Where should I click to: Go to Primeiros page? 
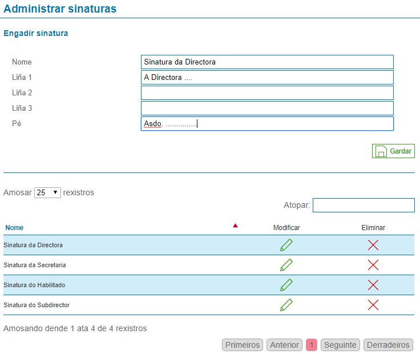tap(243, 345)
